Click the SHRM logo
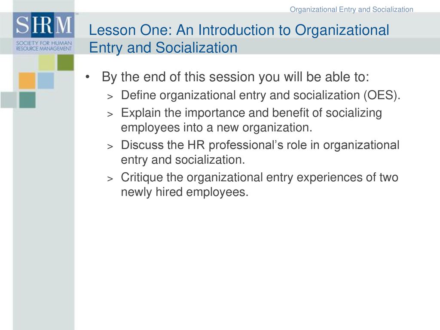440x330 pixels. 43,33
